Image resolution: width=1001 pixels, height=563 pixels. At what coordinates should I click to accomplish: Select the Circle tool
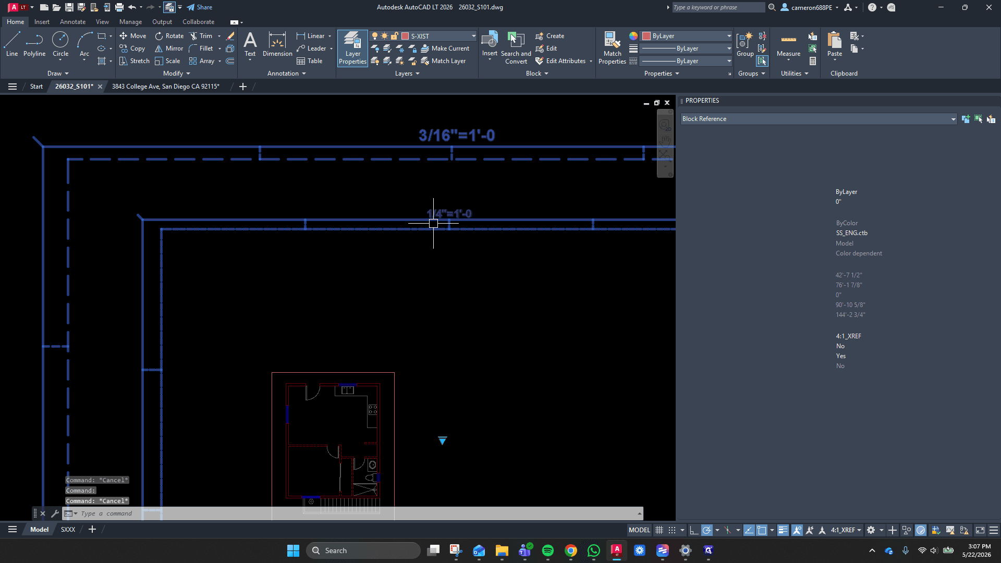pyautogui.click(x=60, y=44)
